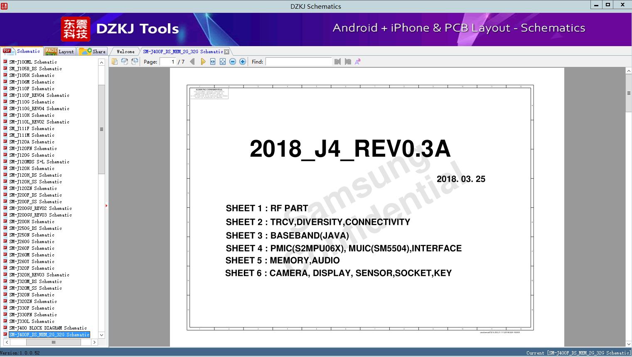Click schematic list scroll up arrow
Screen dimensions: 632x357
click(x=101, y=62)
